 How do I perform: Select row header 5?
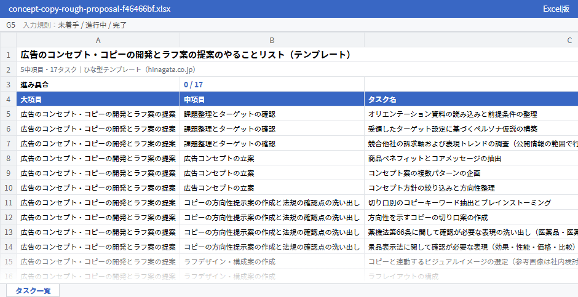coord(8,114)
